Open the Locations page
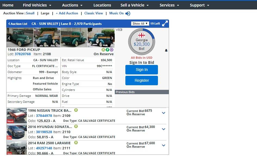Image resolution: width=257 pixels, height=161 pixels. coord(102,5)
